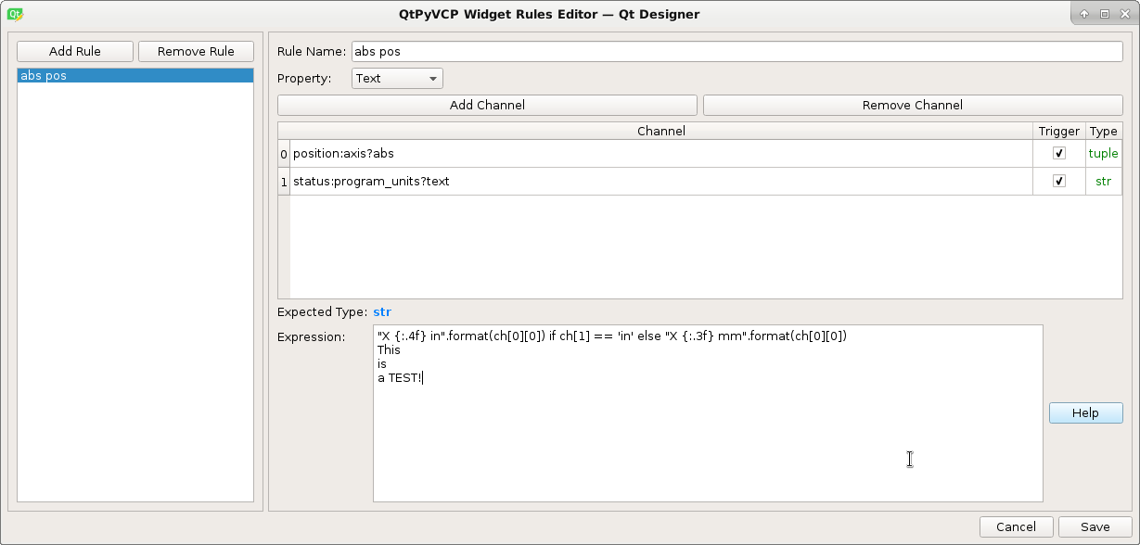The width and height of the screenshot is (1140, 545).
Task: Click the Add Rule button
Action: (x=75, y=51)
